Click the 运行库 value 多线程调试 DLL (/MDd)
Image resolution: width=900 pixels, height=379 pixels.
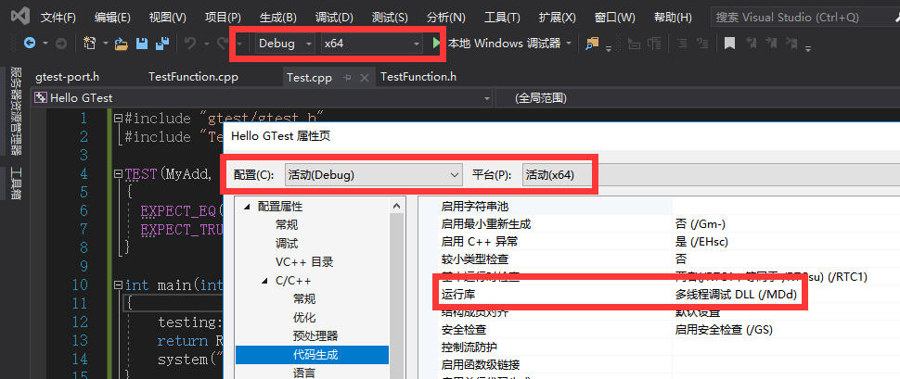[737, 295]
